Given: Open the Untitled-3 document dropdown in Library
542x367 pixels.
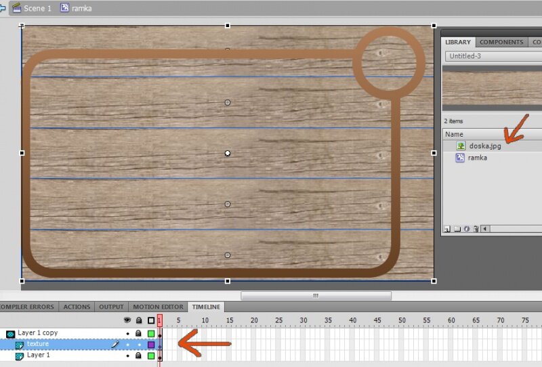Looking at the screenshot, I should point(491,56).
